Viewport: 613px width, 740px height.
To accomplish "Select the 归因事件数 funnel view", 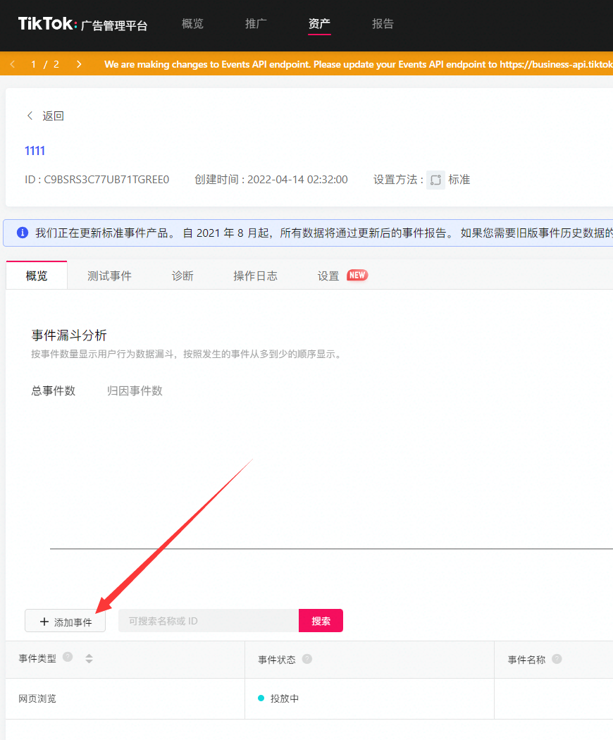I will click(135, 390).
